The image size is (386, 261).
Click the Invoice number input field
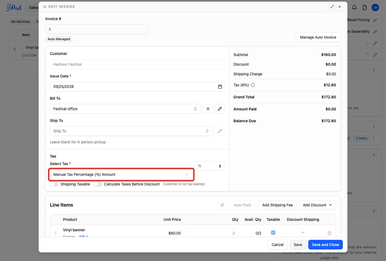[x=97, y=29]
